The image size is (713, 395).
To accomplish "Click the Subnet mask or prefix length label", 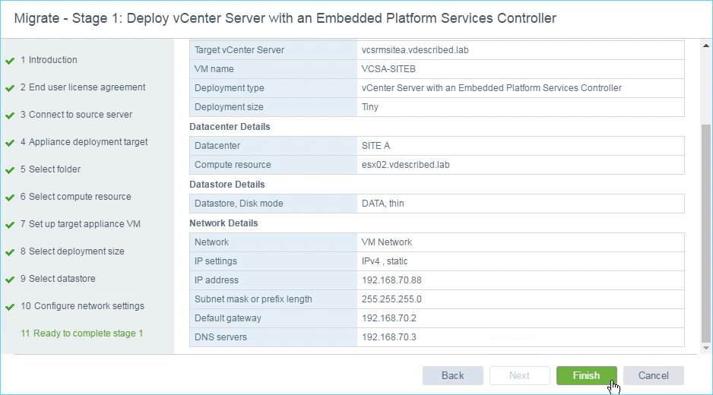I will point(253,299).
